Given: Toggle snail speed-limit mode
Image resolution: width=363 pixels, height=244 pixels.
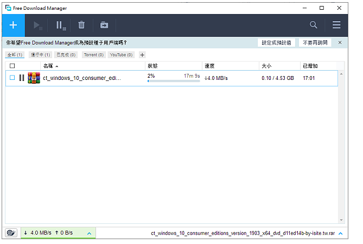Looking at the screenshot, I should tap(11, 233).
